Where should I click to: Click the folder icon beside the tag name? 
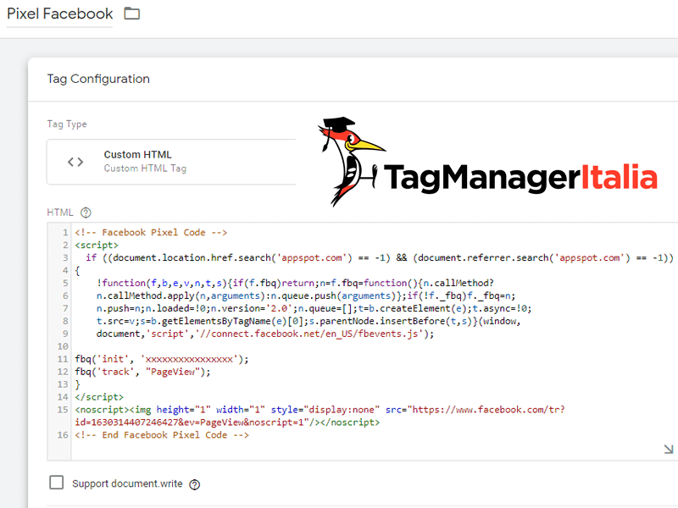(x=132, y=14)
